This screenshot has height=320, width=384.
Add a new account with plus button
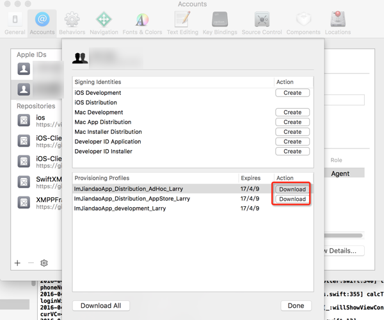pos(17,263)
